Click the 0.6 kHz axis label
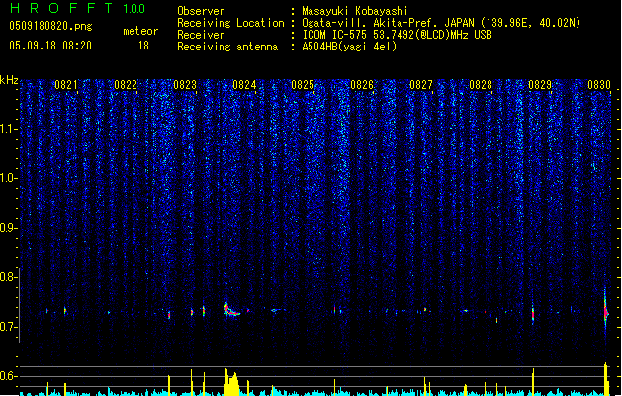 [x=9, y=376]
